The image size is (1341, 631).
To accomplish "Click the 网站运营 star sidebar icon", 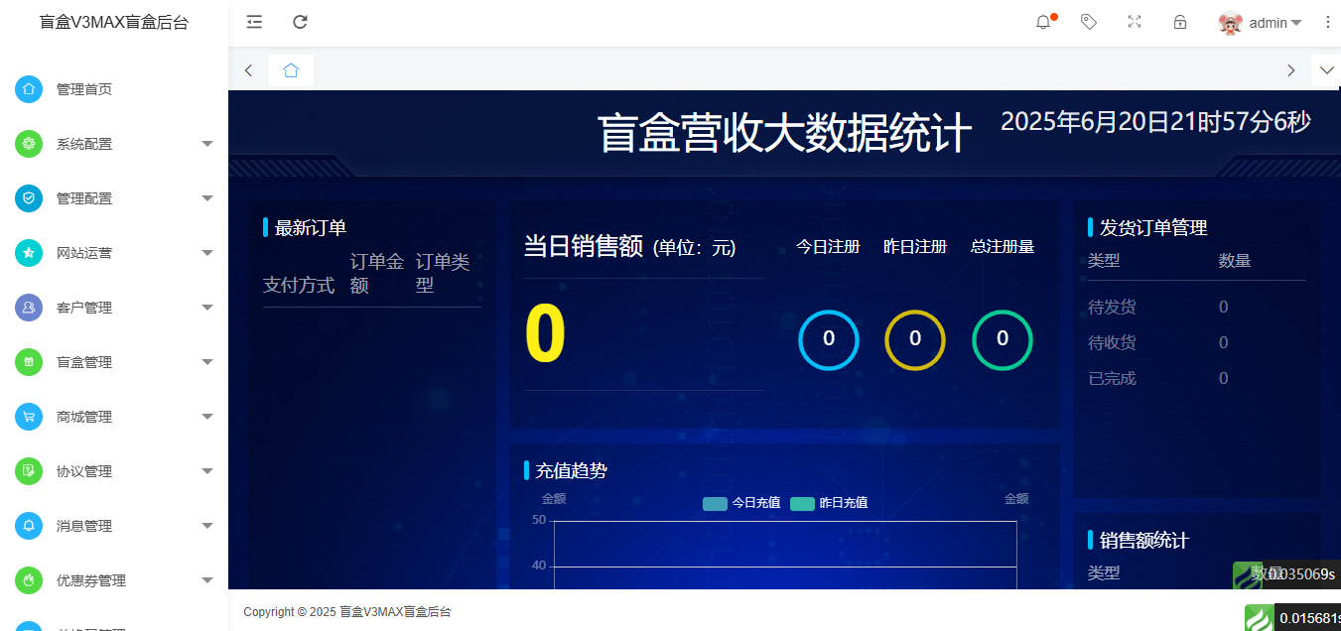I will tap(29, 253).
